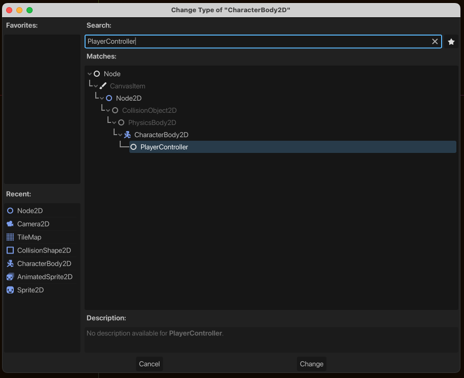Select CharacterBody2D label in matches tree
Screen dimensions: 464x378
(161, 135)
